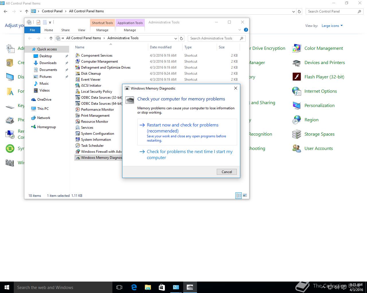The image size is (367, 293).
Task: Select This PC in navigation pane
Action: (x=43, y=109)
